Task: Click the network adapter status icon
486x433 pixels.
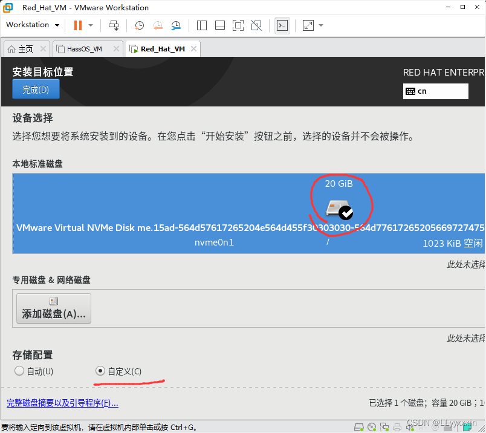Action: [384, 428]
